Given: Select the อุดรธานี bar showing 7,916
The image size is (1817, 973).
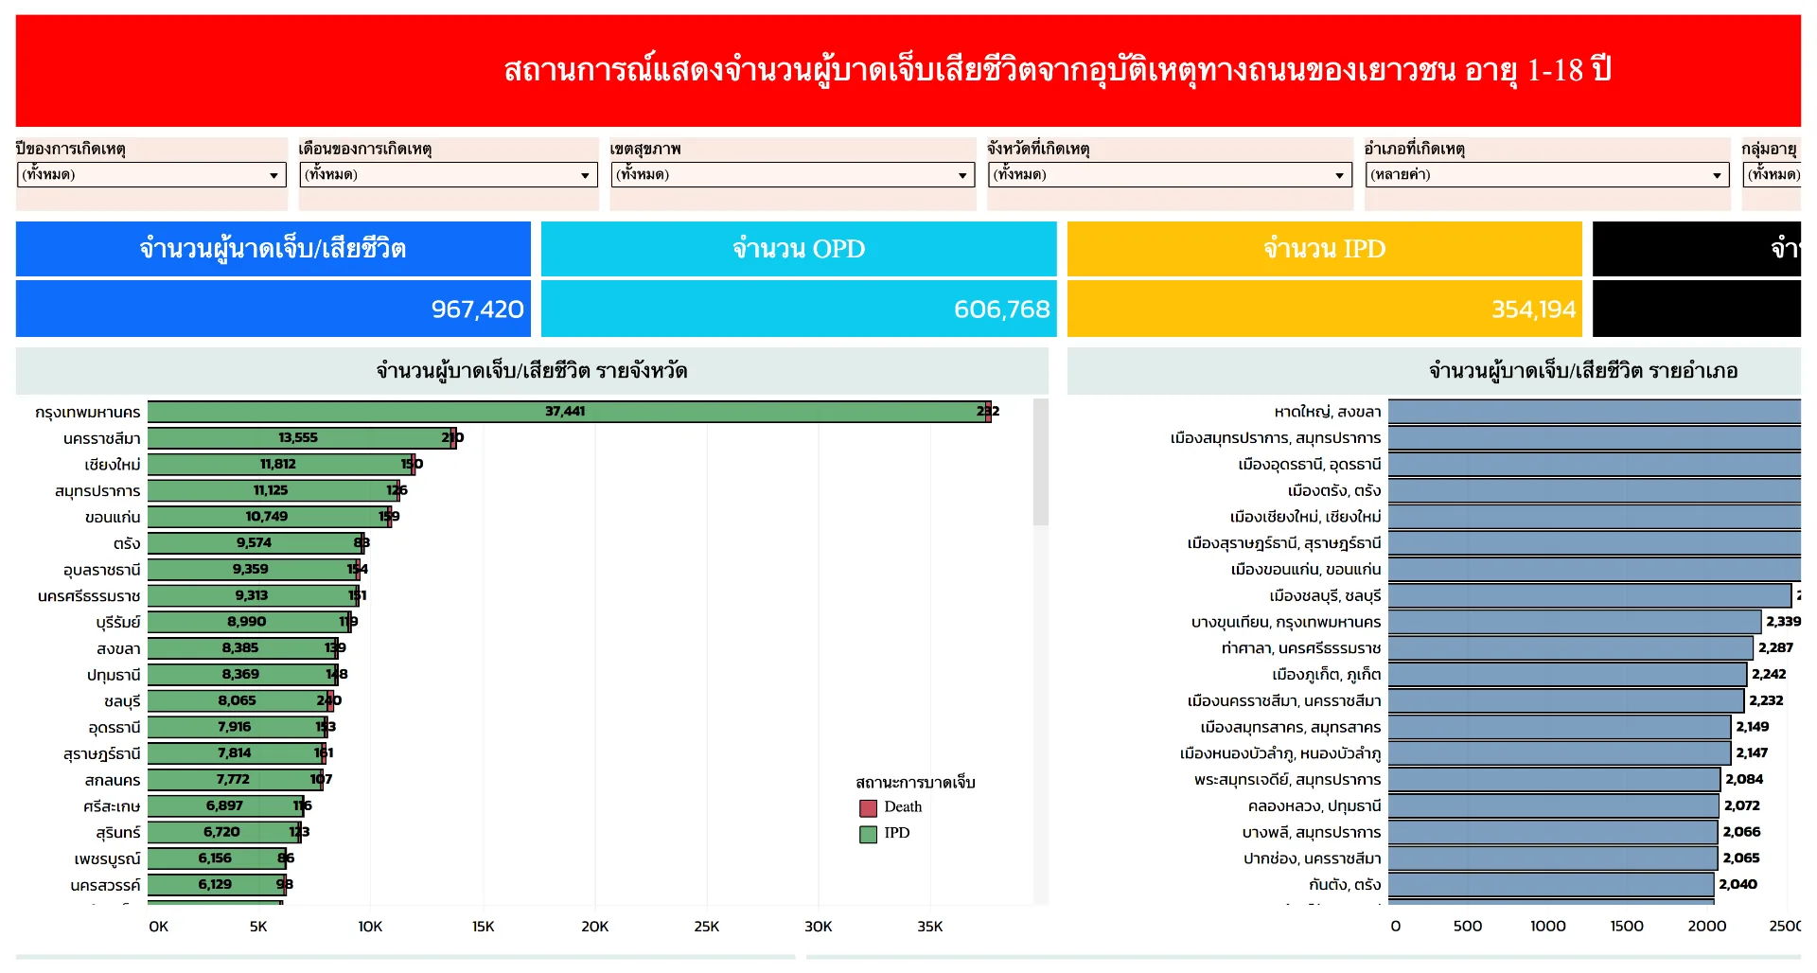Looking at the screenshot, I should click(x=236, y=727).
